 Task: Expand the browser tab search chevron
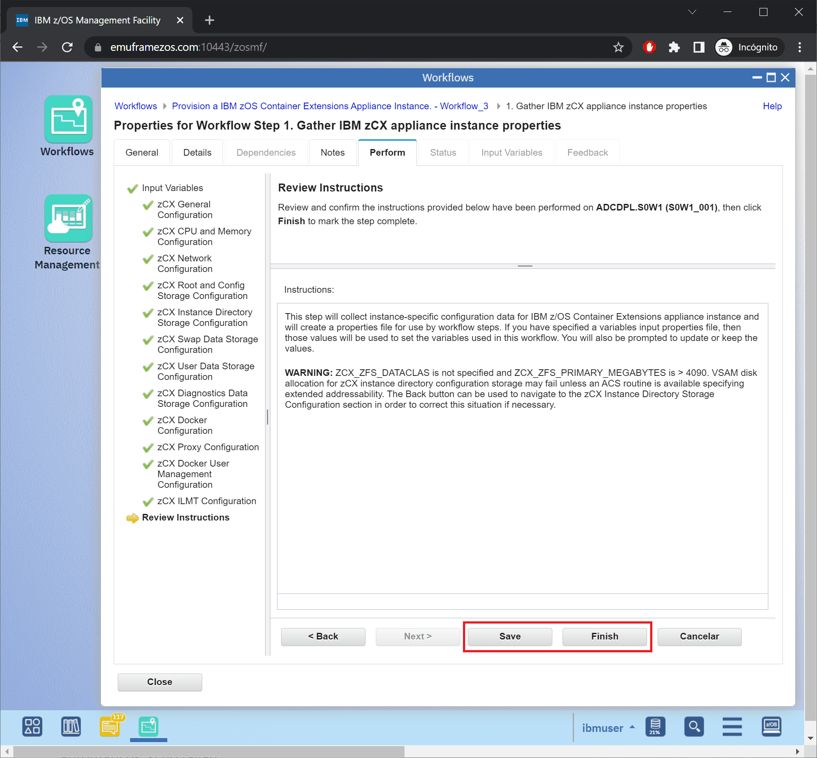pyautogui.click(x=692, y=12)
